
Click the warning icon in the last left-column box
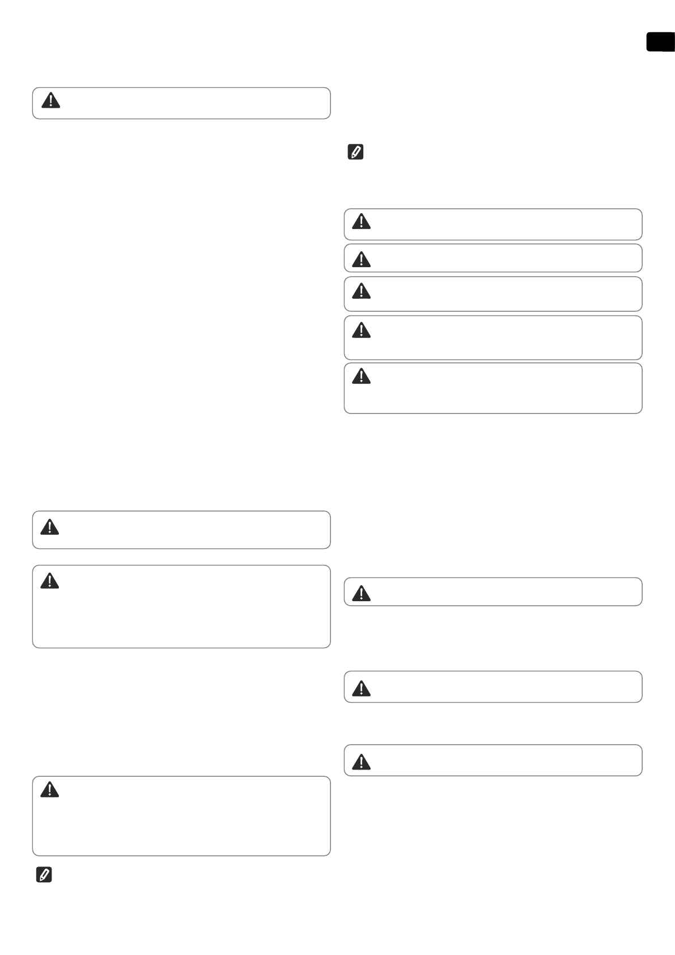click(50, 790)
